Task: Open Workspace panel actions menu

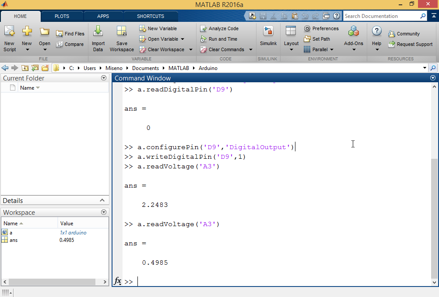Action: click(x=104, y=212)
